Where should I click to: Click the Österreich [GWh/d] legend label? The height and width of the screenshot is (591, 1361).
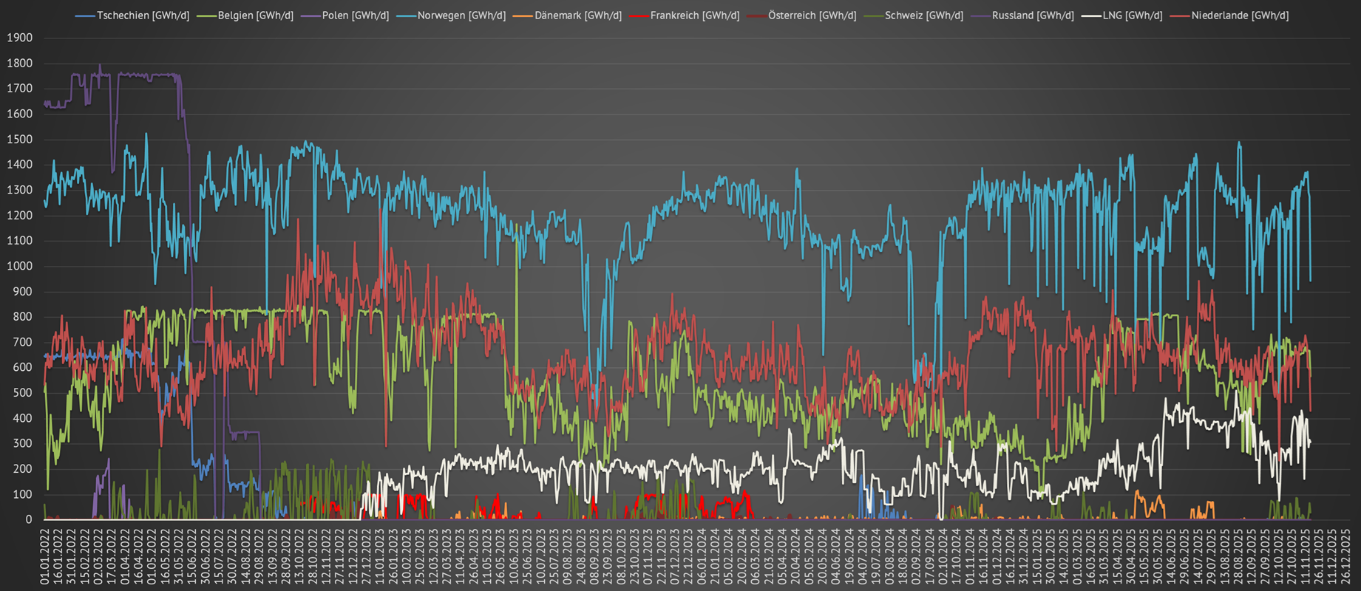point(812,16)
